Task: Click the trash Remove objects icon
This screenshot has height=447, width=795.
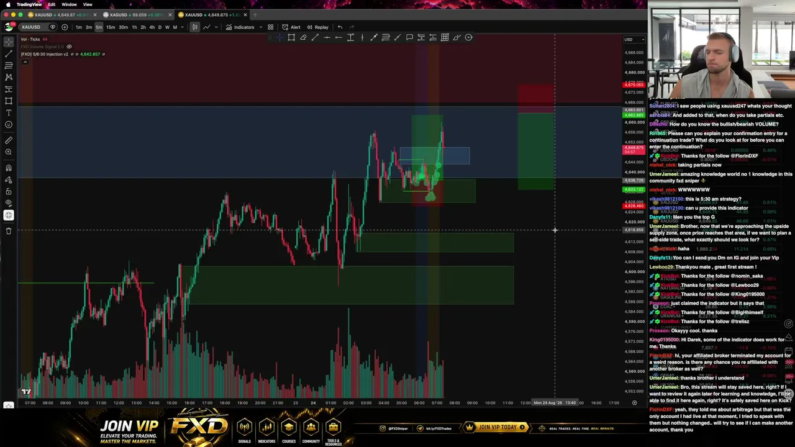Action: 9,231
